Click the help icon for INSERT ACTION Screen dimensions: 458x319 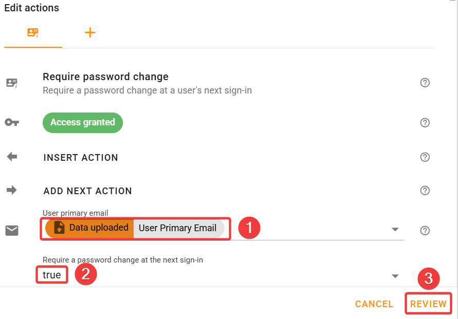click(425, 157)
